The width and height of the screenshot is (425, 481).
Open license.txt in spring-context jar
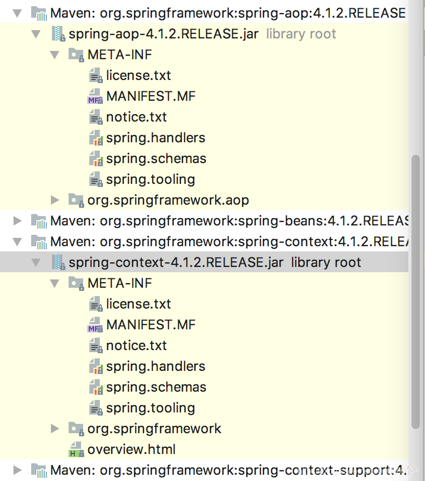point(138,304)
